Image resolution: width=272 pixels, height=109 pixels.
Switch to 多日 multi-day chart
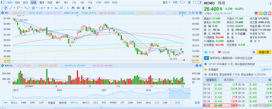pyautogui.click(x=25, y=2)
